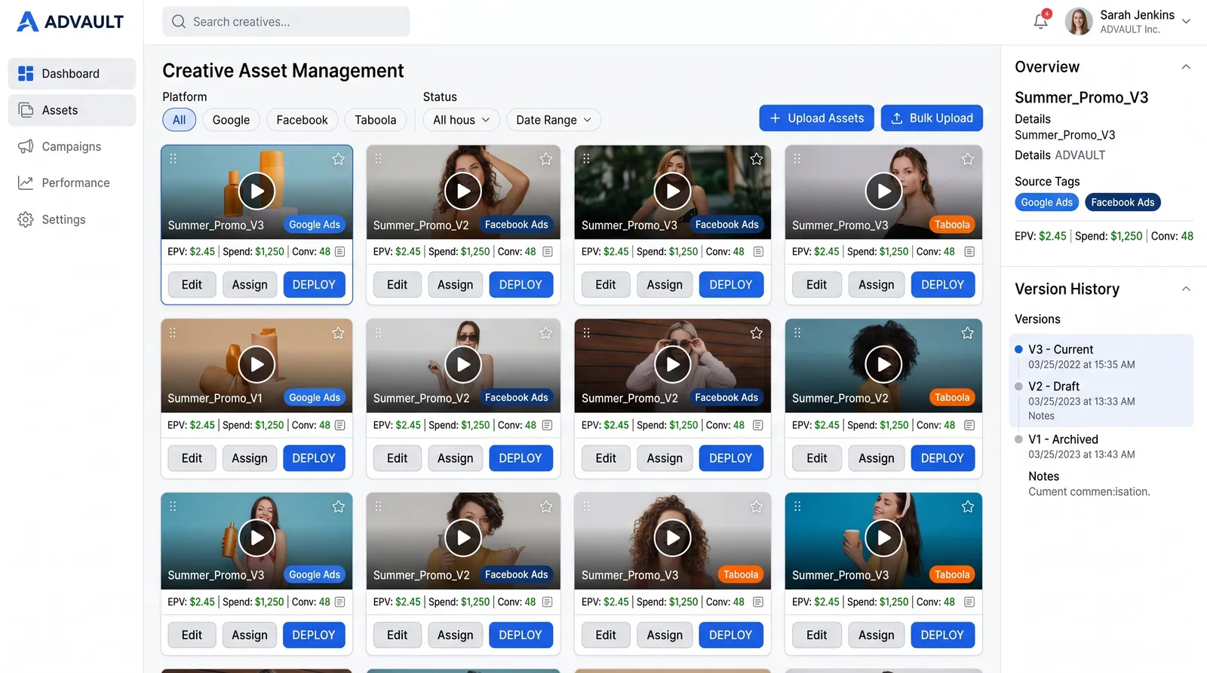This screenshot has width=1207, height=673.
Task: Expand the user account menu chevron
Action: click(1186, 21)
